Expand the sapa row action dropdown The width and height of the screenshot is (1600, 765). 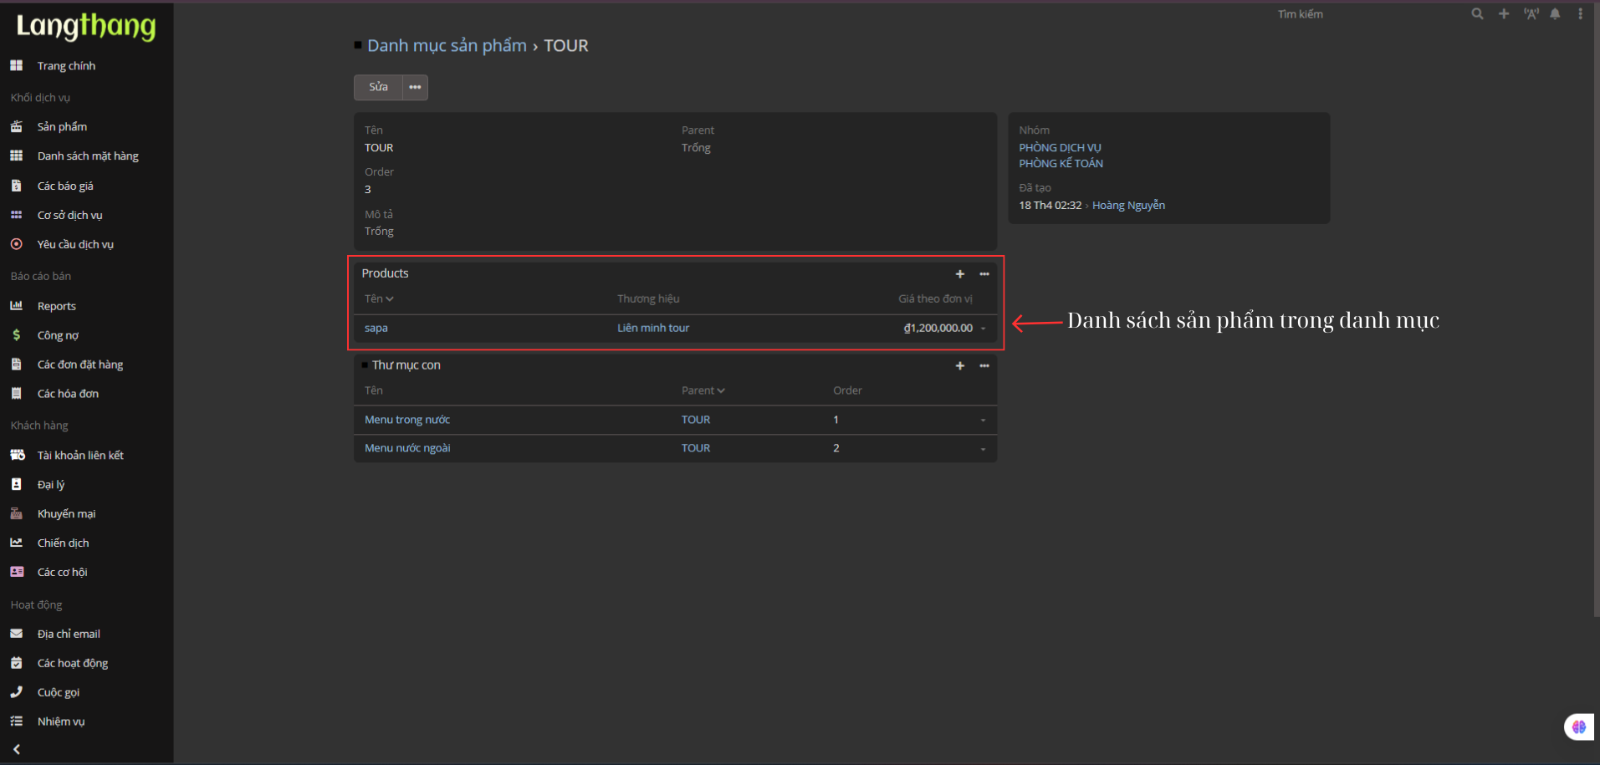[983, 329]
